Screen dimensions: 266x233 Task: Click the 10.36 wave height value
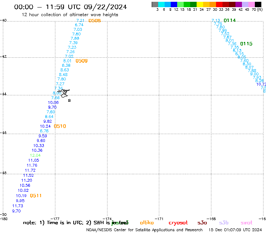[37, 150]
